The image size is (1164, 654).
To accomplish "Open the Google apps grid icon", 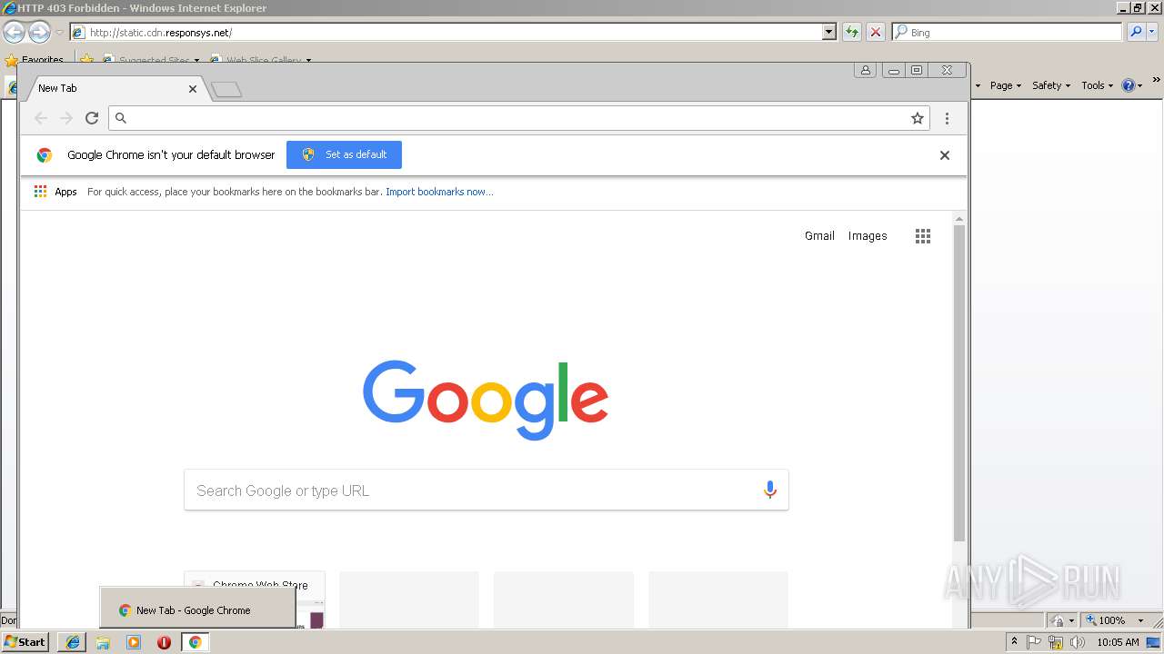I will pos(923,236).
